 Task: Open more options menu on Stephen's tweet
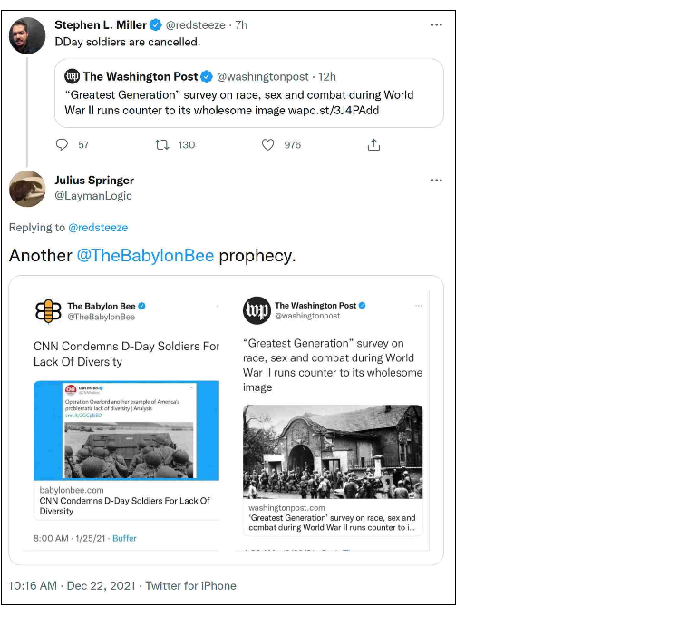tap(437, 25)
